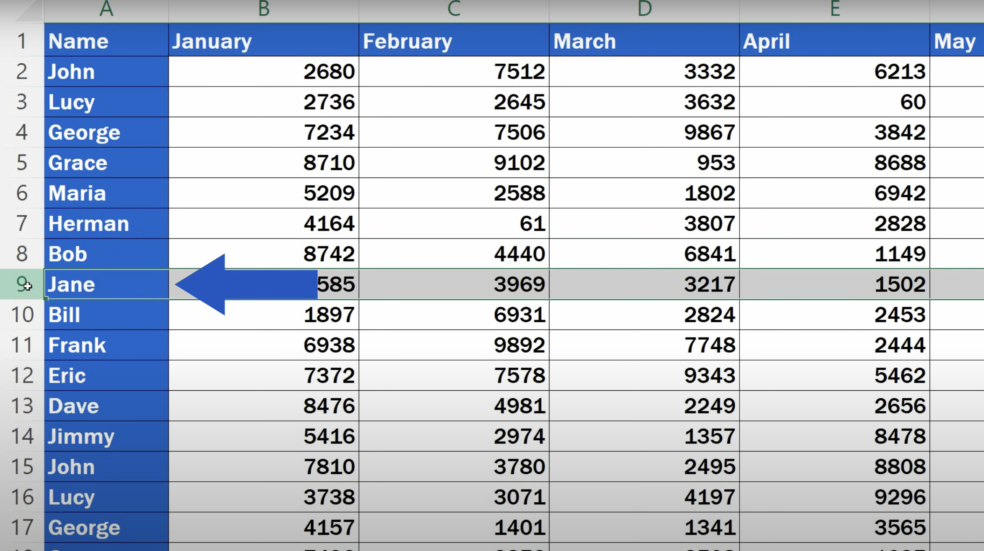This screenshot has height=551, width=984.
Task: Click column A header
Action: click(x=106, y=9)
